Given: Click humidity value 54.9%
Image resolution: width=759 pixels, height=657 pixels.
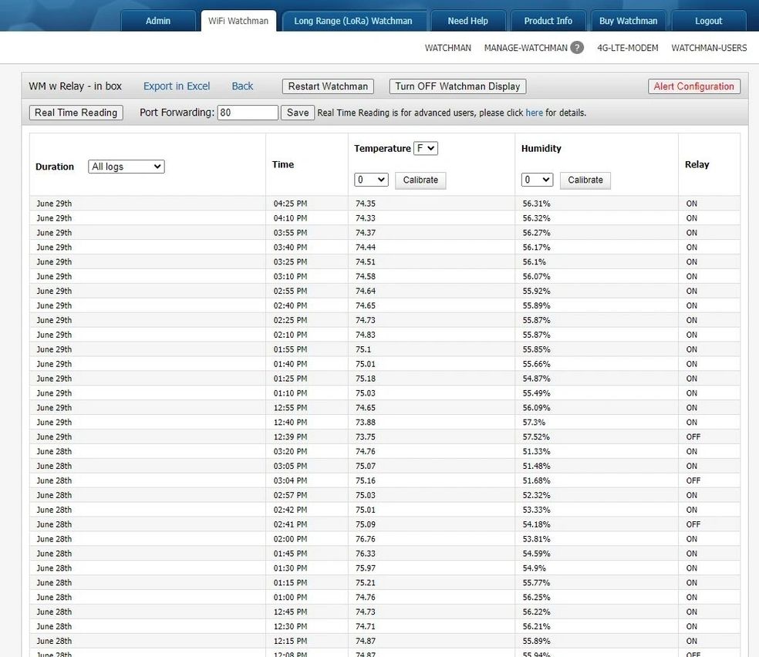Looking at the screenshot, I should coord(534,568).
